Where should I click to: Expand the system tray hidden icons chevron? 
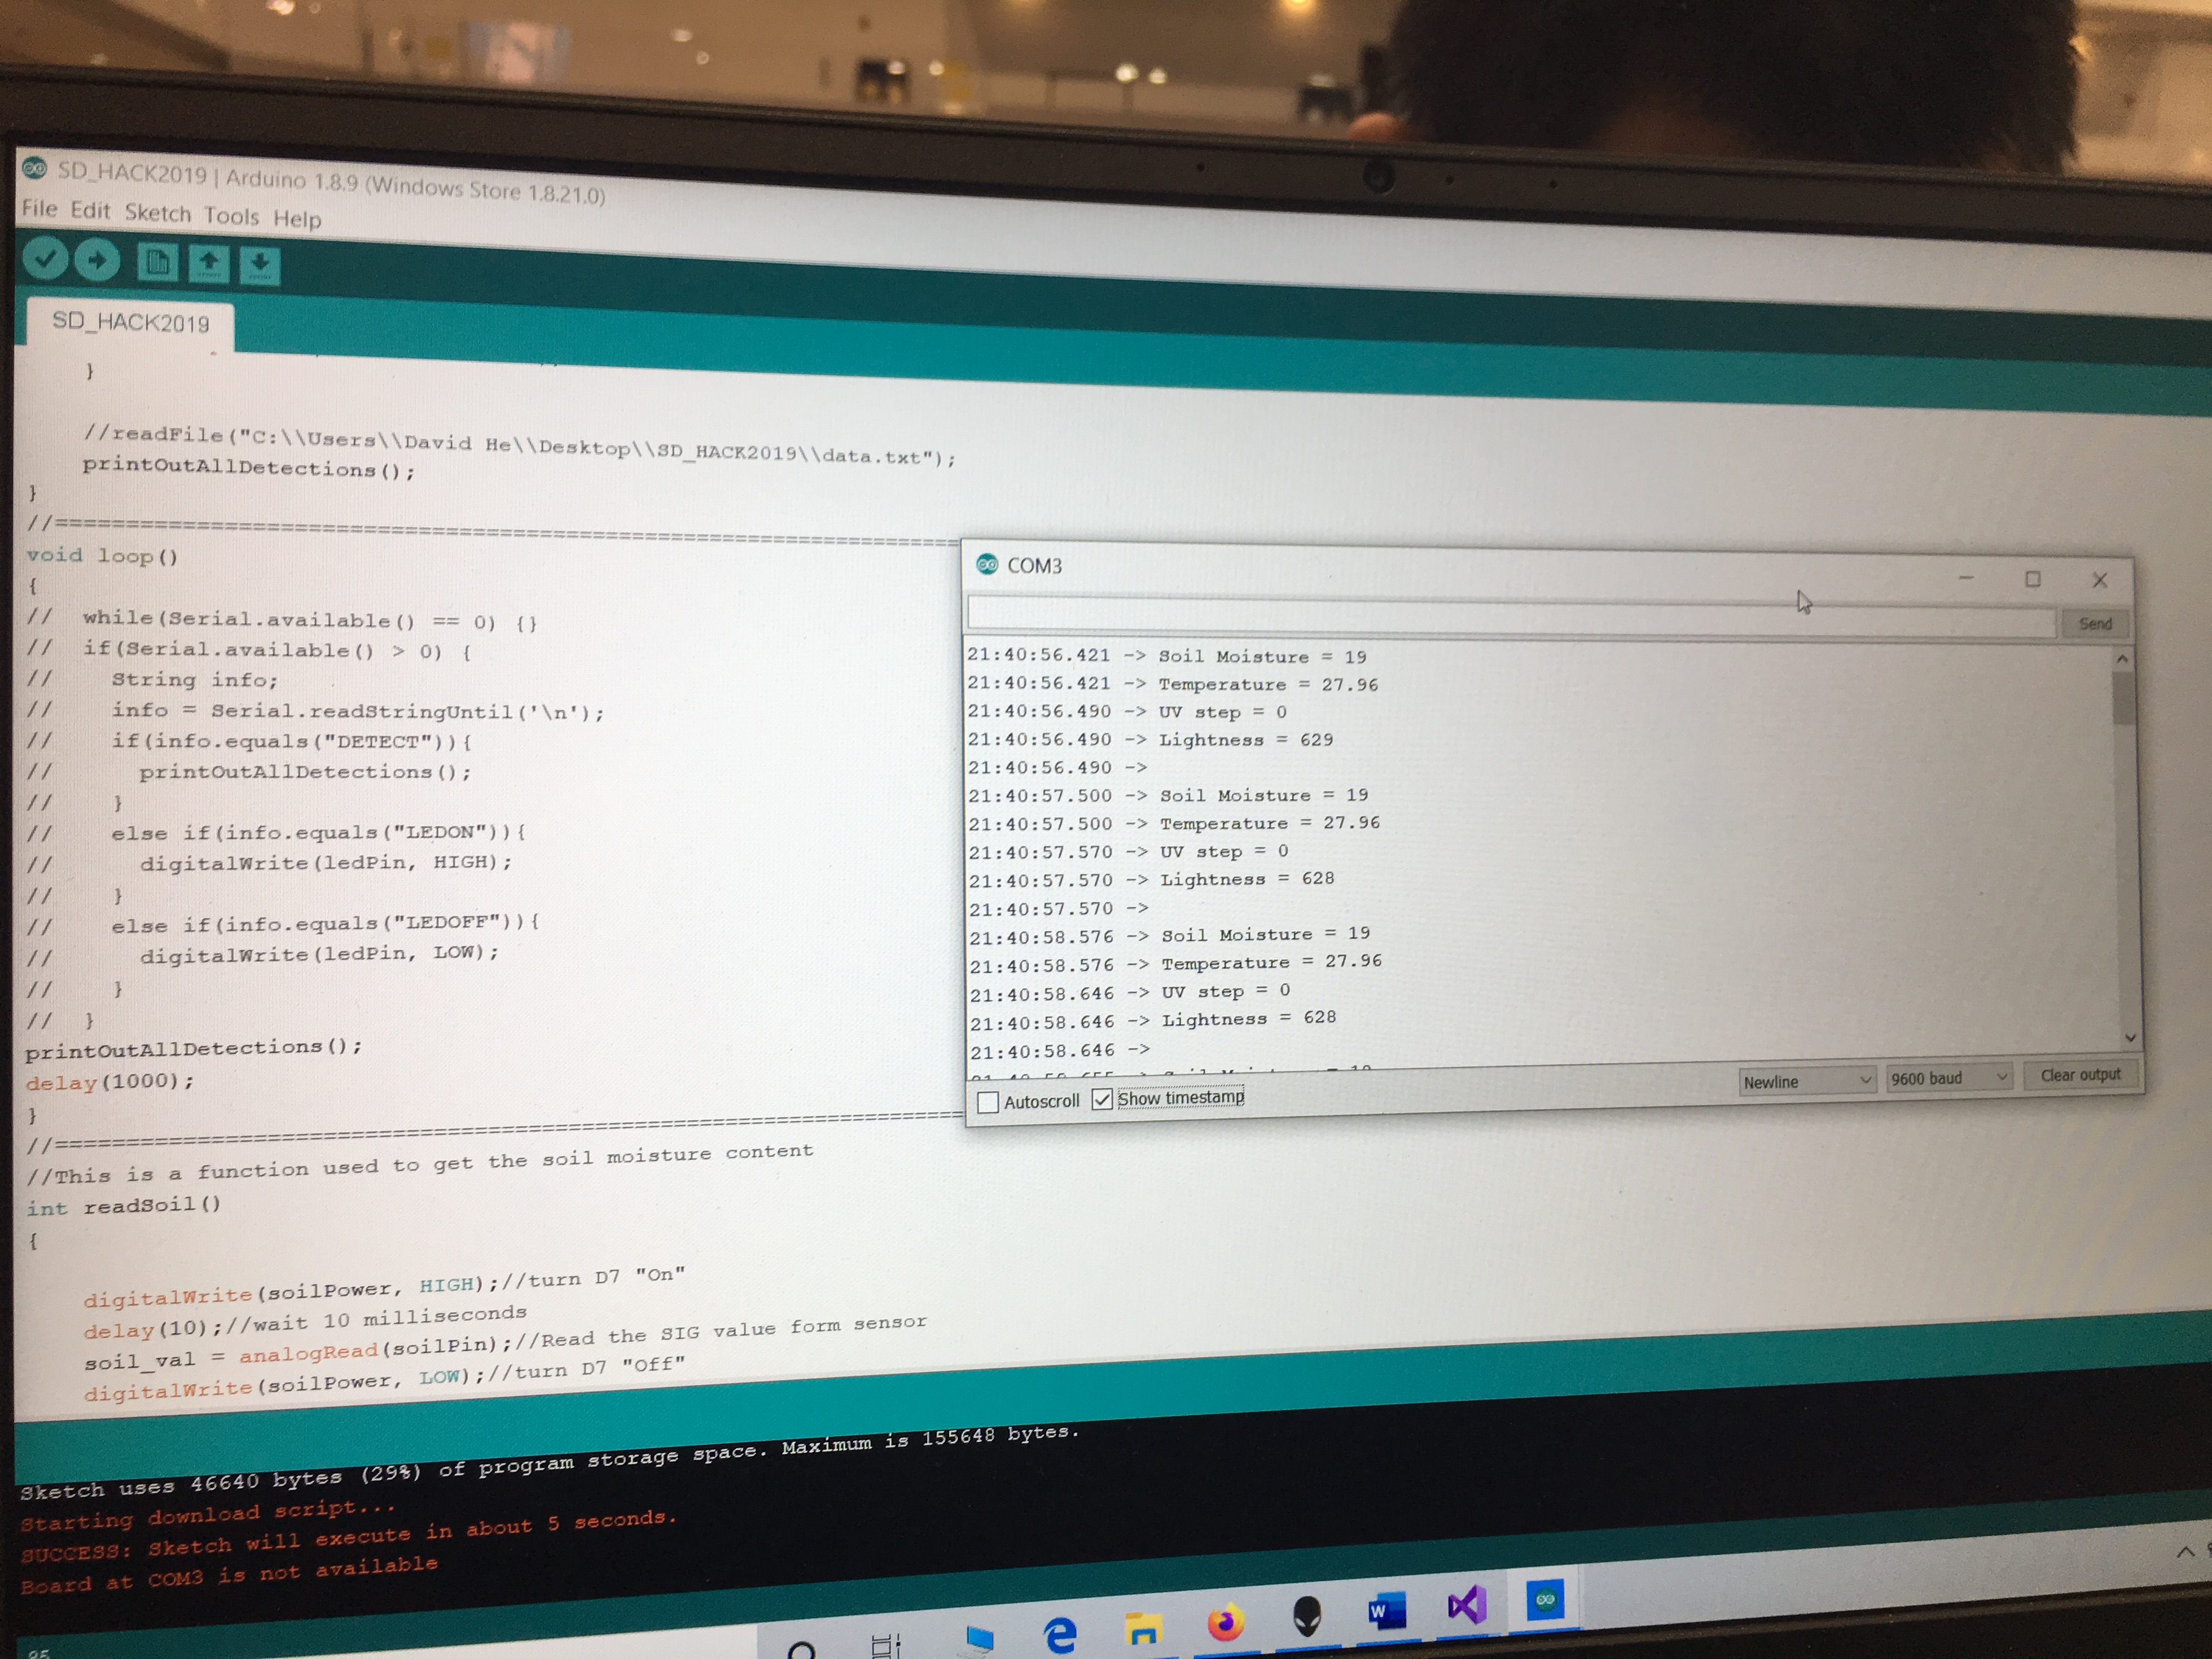[x=2185, y=1552]
